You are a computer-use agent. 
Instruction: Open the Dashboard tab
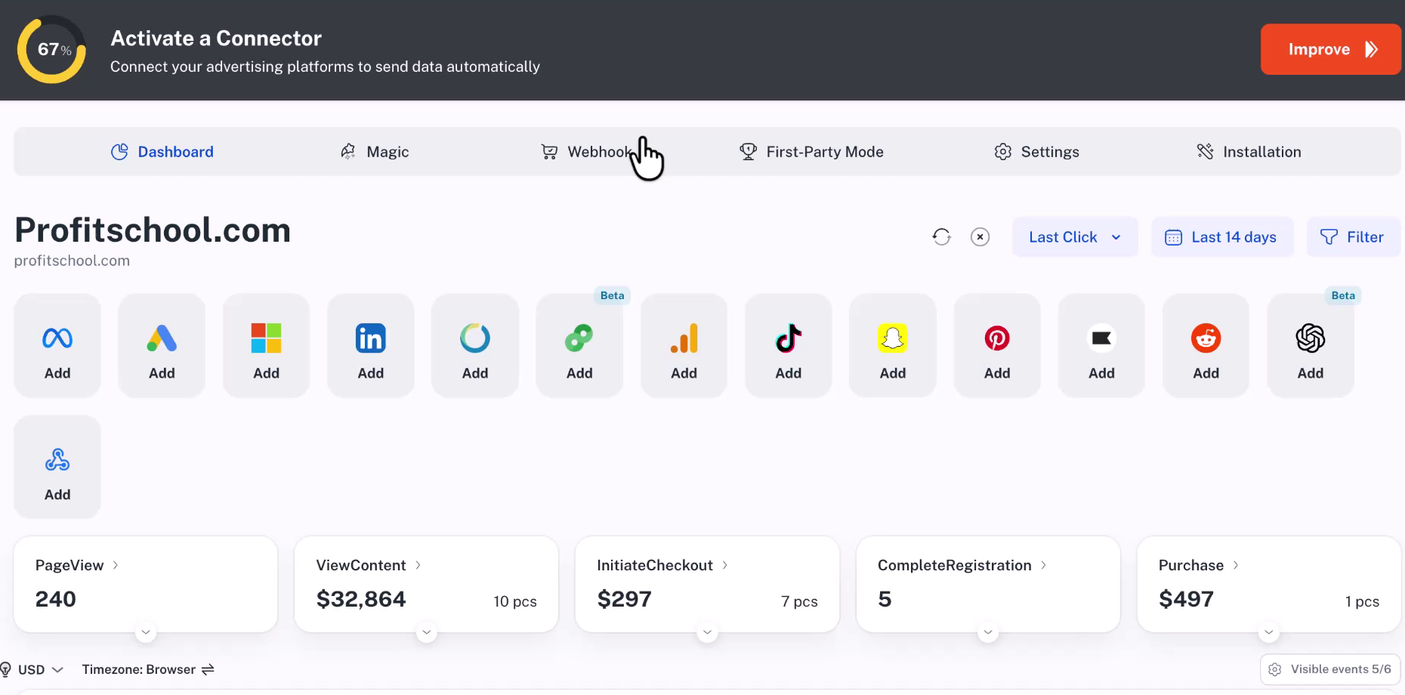click(162, 152)
